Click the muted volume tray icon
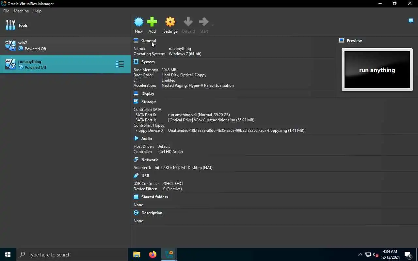Image resolution: width=418 pixels, height=261 pixels. click(376, 254)
